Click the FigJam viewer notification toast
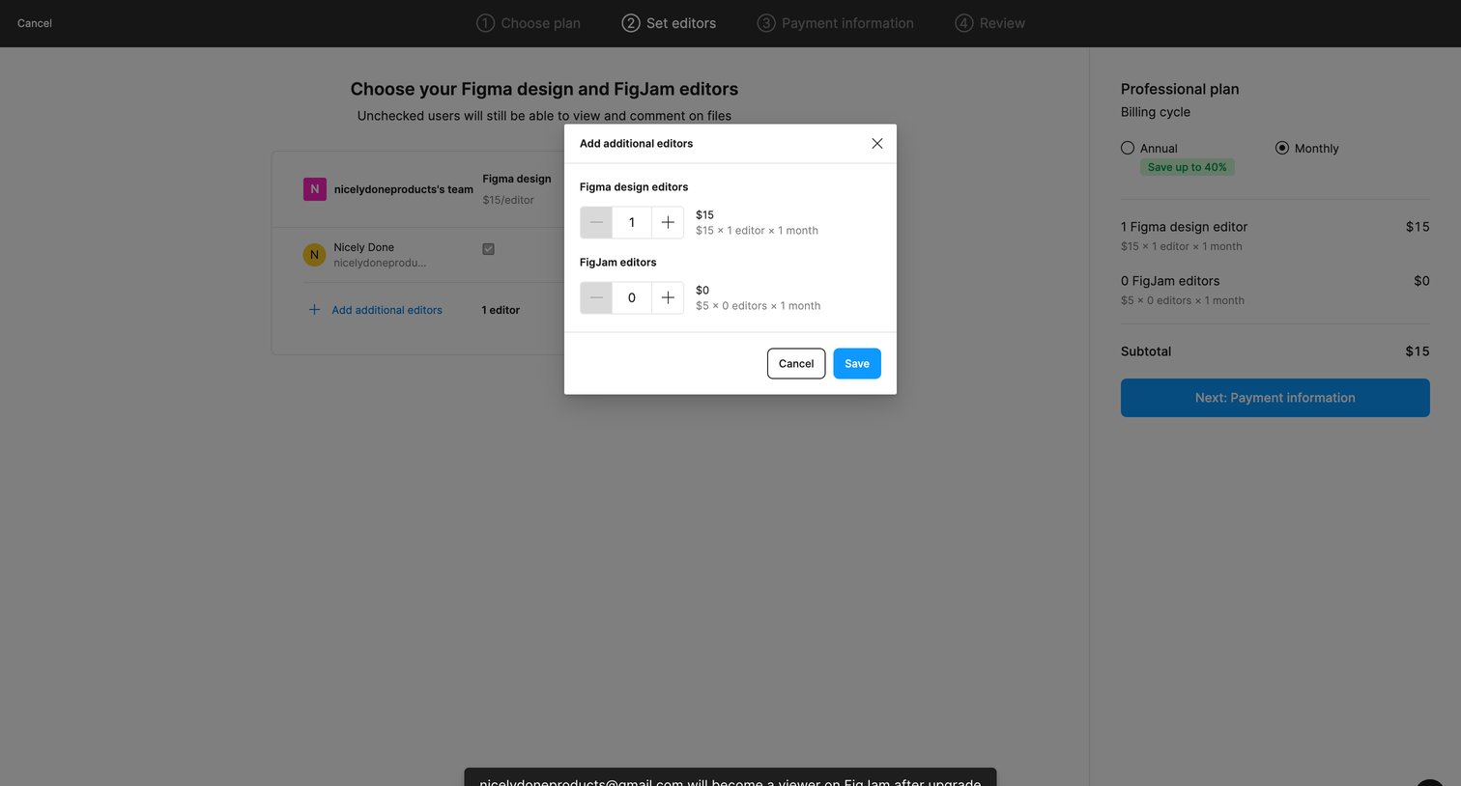 pyautogui.click(x=730, y=777)
